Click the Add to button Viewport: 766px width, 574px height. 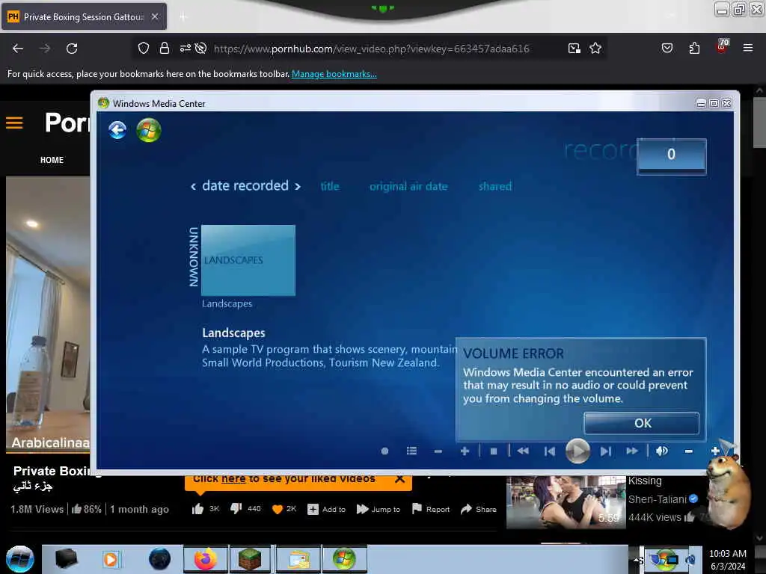pyautogui.click(x=326, y=509)
